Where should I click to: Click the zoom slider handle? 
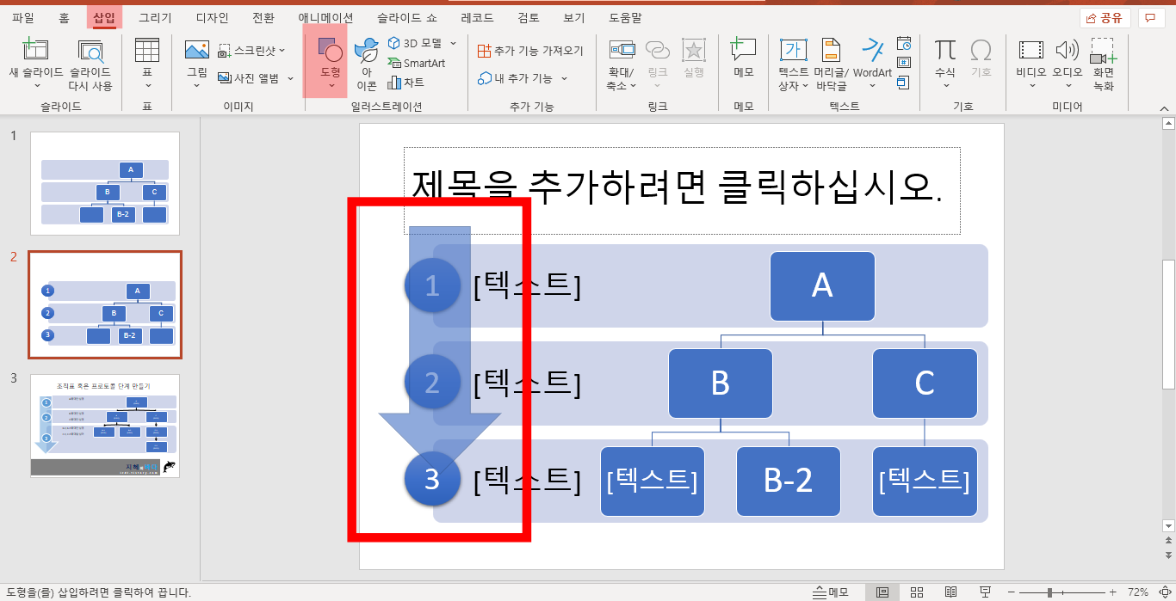[1049, 592]
